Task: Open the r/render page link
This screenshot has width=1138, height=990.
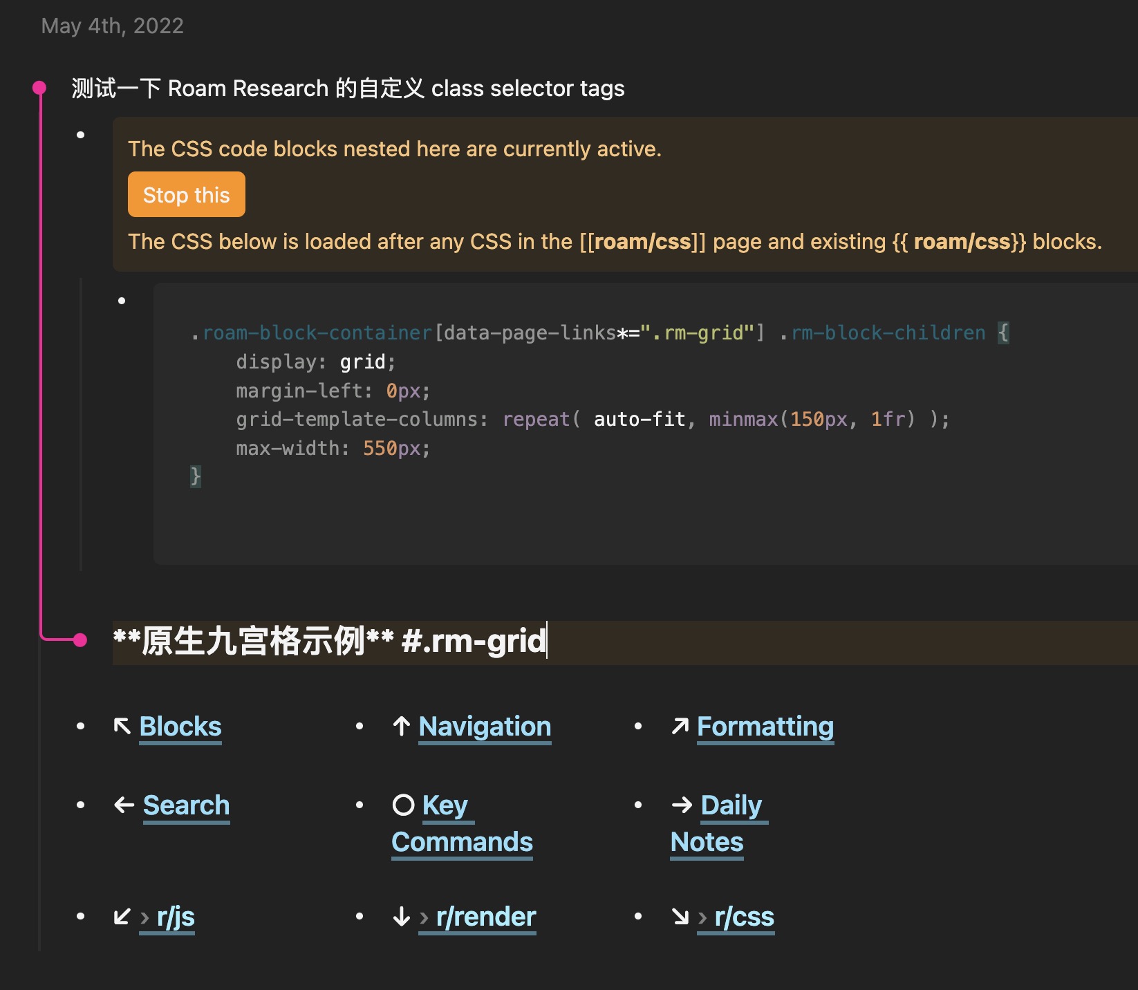Action: tap(486, 917)
